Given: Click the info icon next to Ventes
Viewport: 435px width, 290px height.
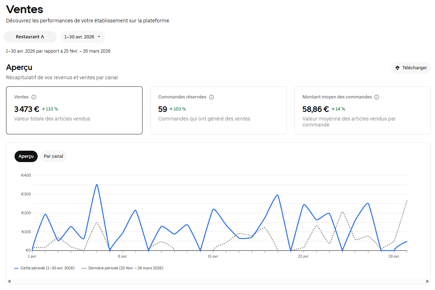Looking at the screenshot, I should click(34, 97).
